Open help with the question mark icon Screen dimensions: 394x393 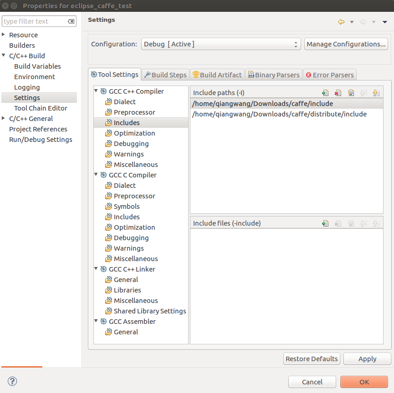pos(12,382)
